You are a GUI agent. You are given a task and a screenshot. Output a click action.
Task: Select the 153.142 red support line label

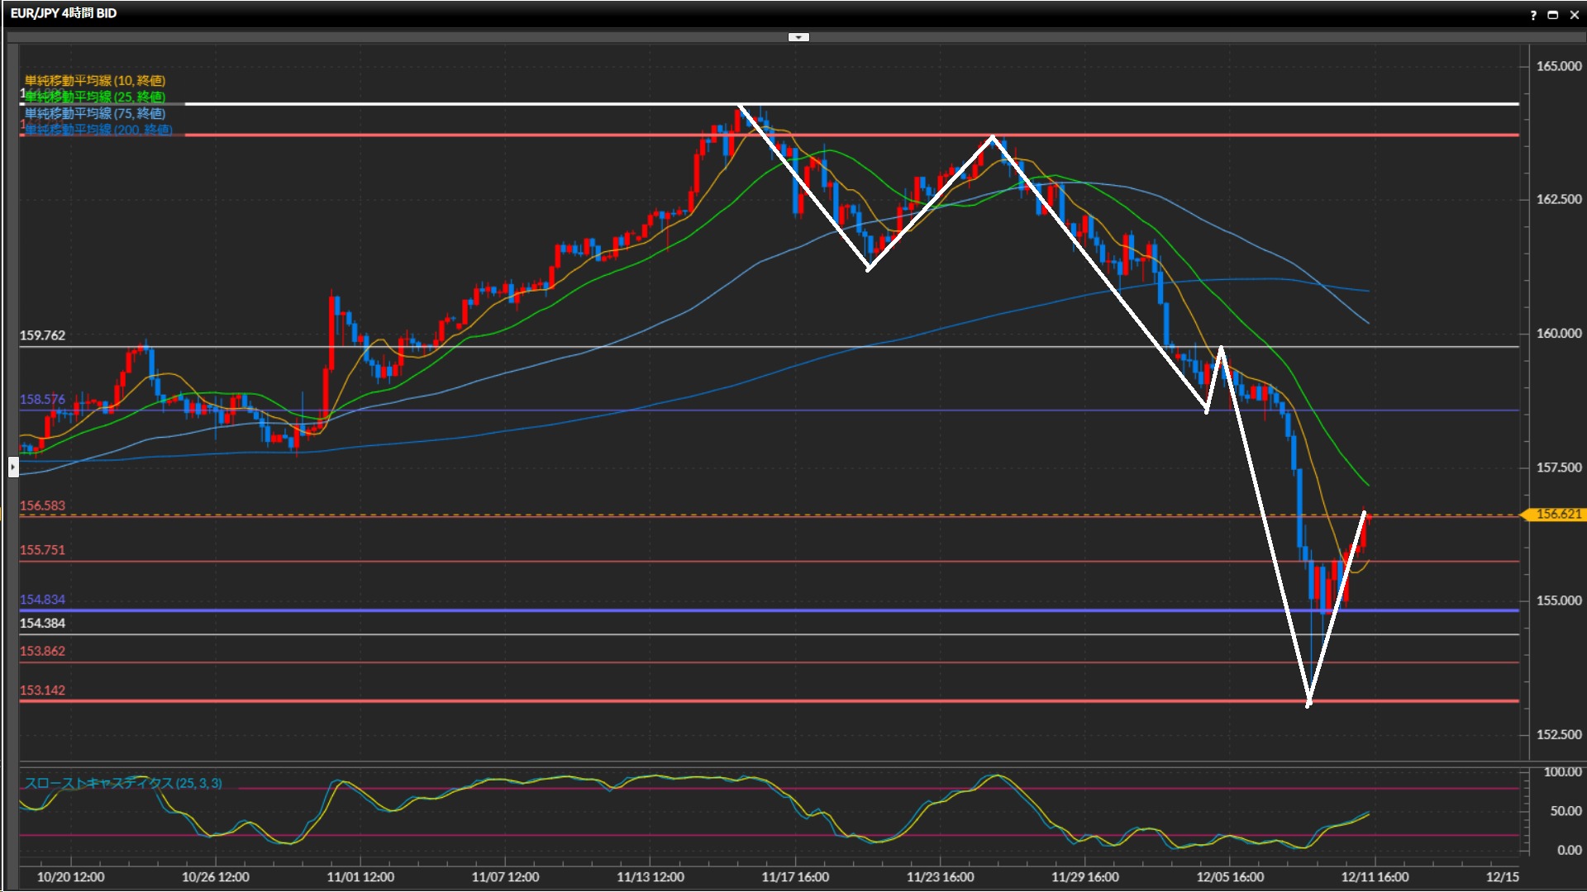pyautogui.click(x=42, y=690)
